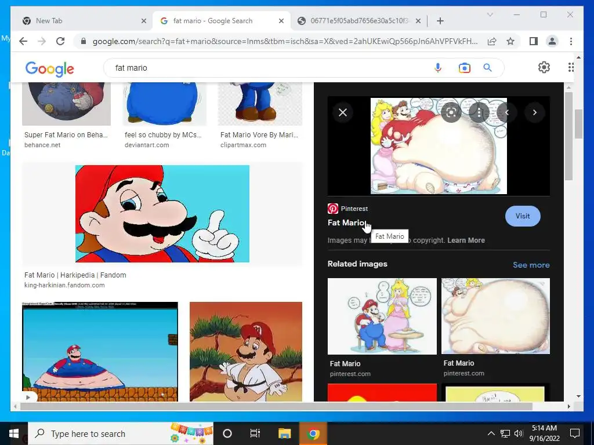This screenshot has width=594, height=445.
Task: Select the Harkipedia Mario pointing thumbnail
Action: [162, 214]
